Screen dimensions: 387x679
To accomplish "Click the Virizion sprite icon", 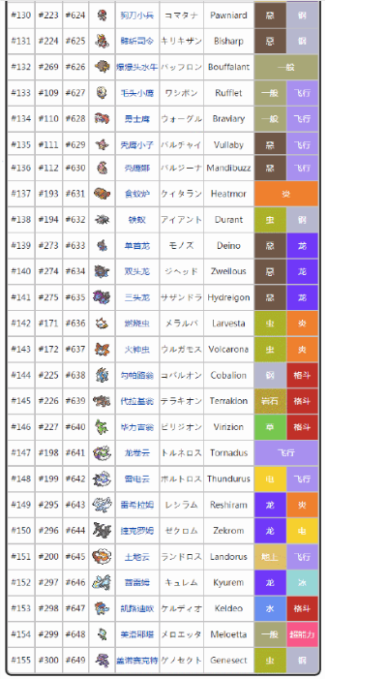I will tap(102, 426).
